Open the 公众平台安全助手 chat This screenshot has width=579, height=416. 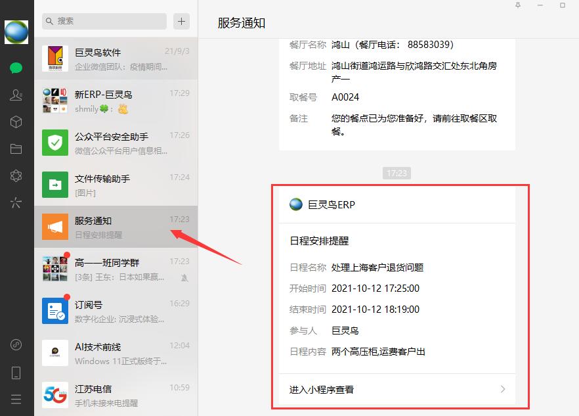(116, 143)
